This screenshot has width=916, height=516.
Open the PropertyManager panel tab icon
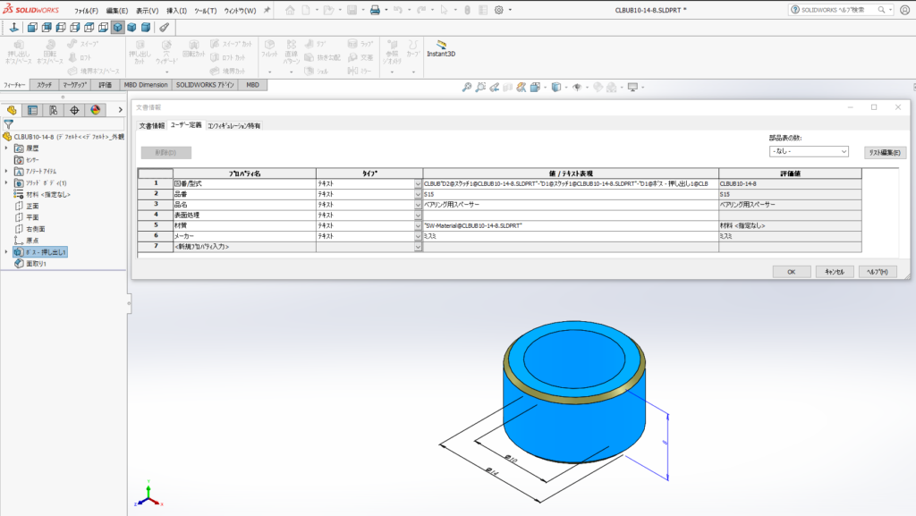coord(33,110)
